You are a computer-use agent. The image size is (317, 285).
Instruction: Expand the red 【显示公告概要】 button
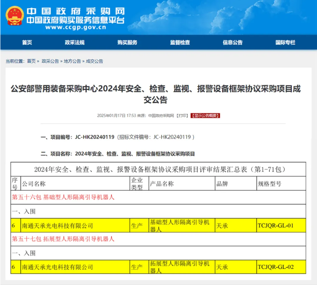(205, 116)
